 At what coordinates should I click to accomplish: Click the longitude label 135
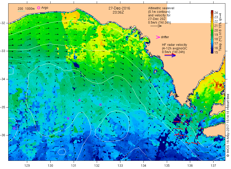pos(167,166)
